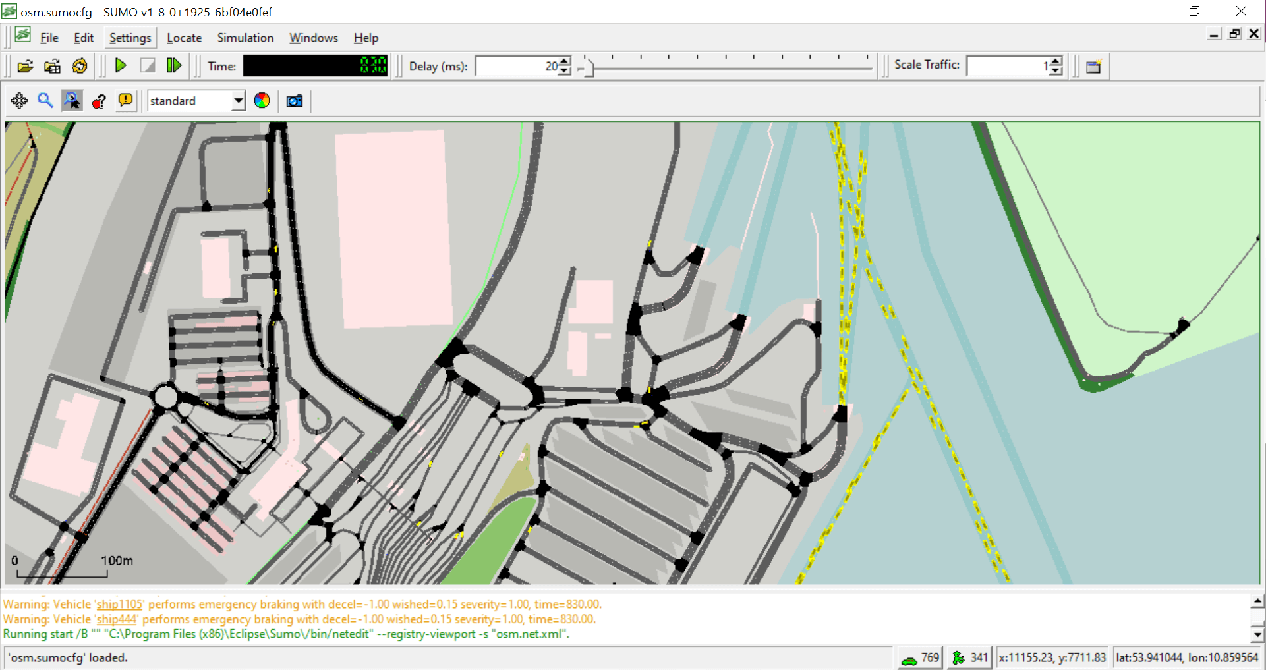Expand the 'standard' color scheme dropdown

(238, 101)
